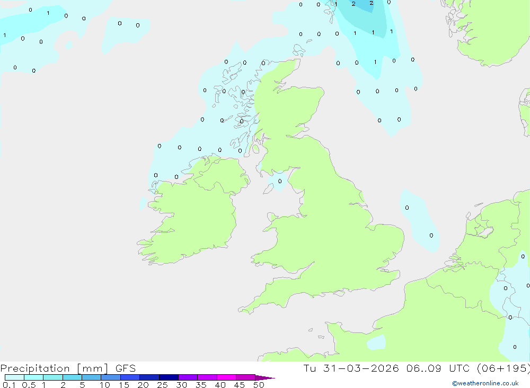
Task: Click the '40' legend scale label
Action: (x=220, y=385)
